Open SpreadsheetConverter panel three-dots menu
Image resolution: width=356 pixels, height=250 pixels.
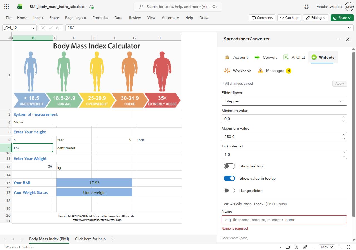click(338, 39)
